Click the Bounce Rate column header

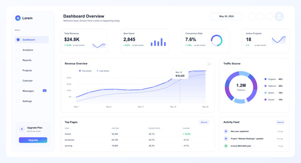pos(154,128)
